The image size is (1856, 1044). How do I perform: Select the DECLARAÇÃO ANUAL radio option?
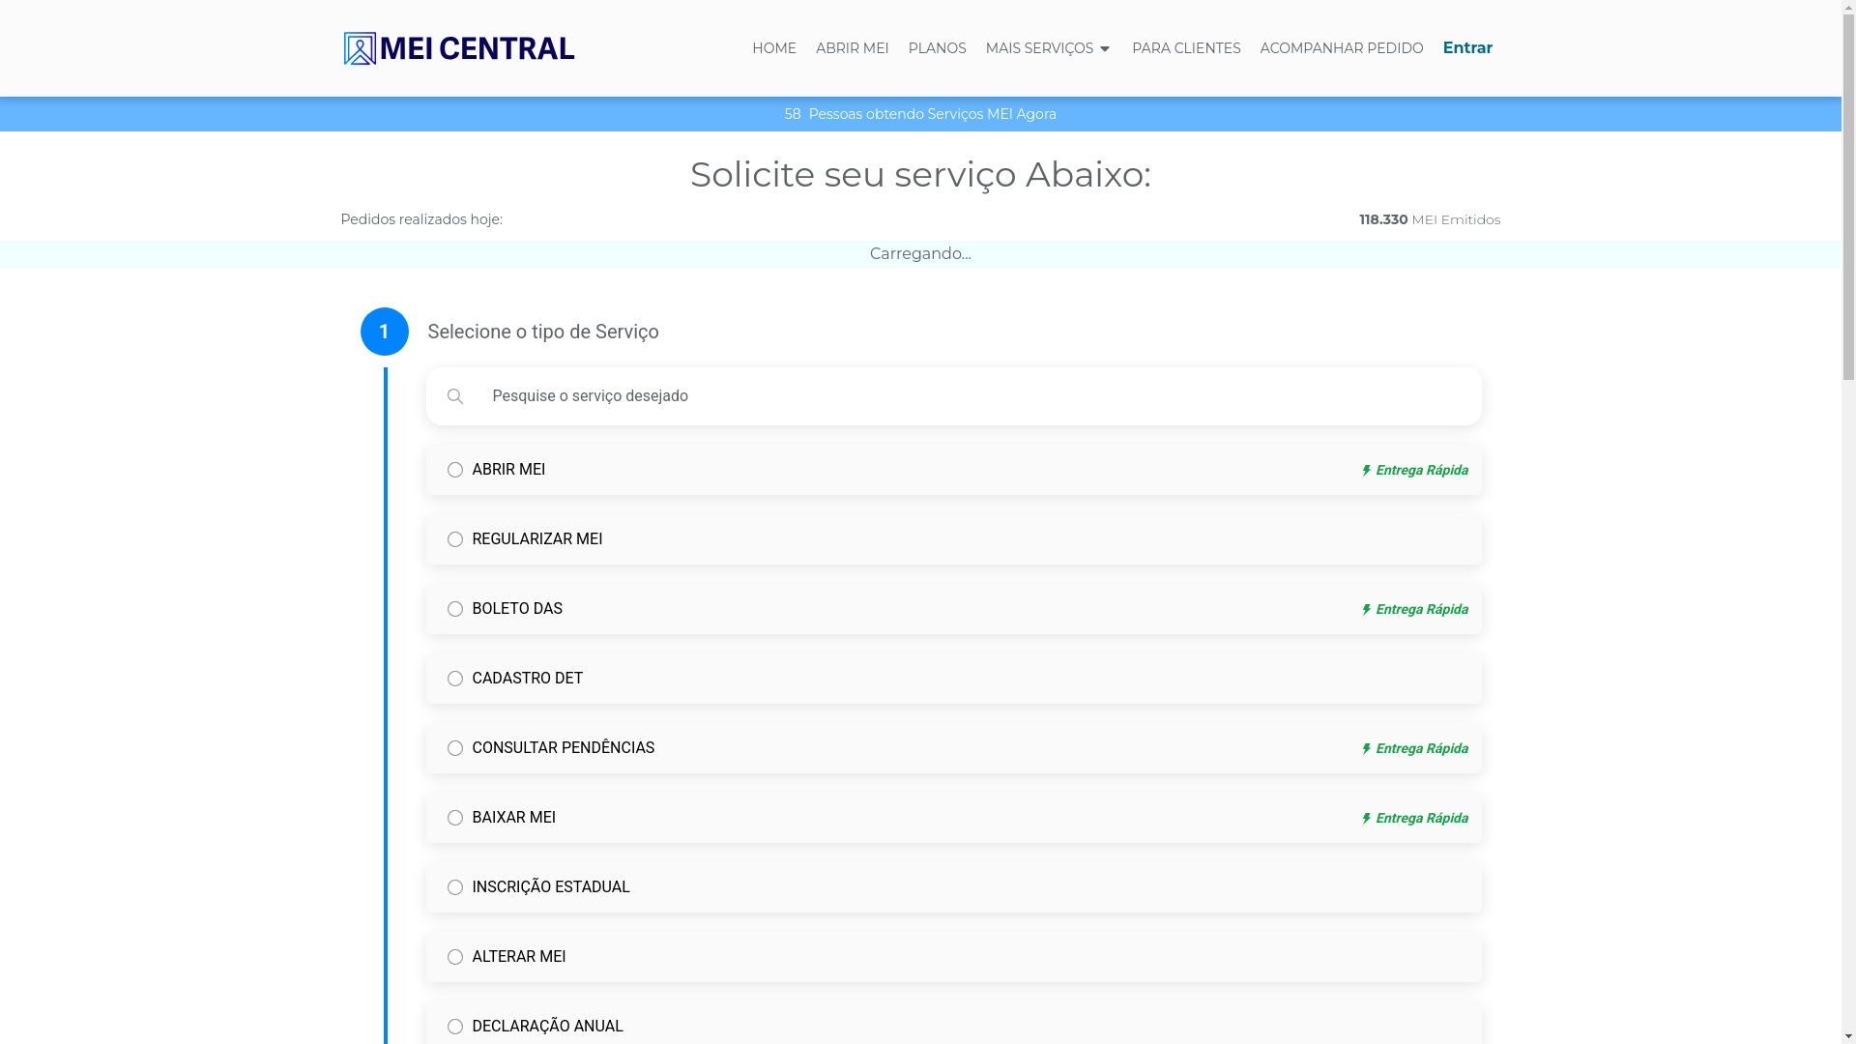(x=455, y=1027)
